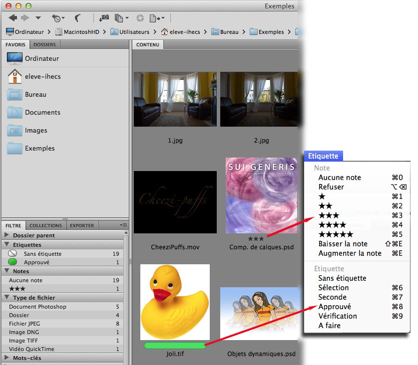Choose Aucune note in Etiquette menu
This screenshot has height=365, width=418.
357,178
